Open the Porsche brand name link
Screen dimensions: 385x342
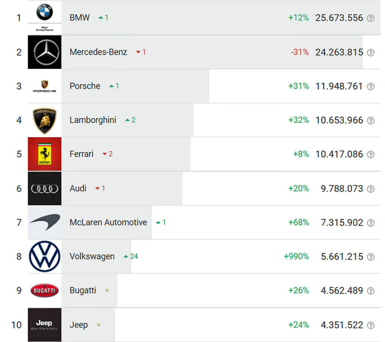click(x=85, y=86)
